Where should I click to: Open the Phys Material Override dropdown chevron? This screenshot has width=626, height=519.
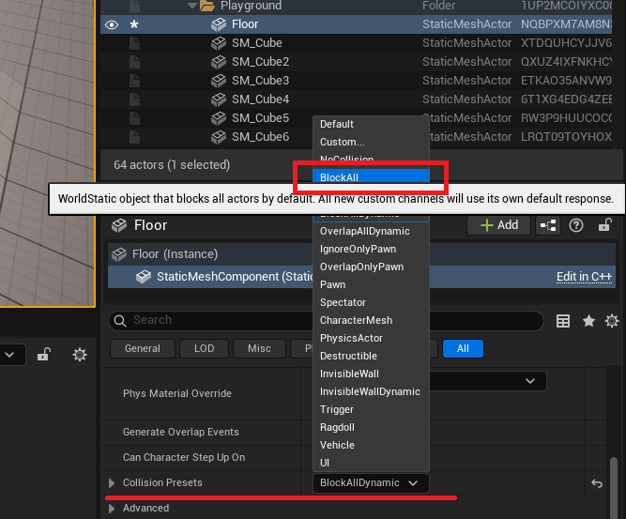pos(530,381)
